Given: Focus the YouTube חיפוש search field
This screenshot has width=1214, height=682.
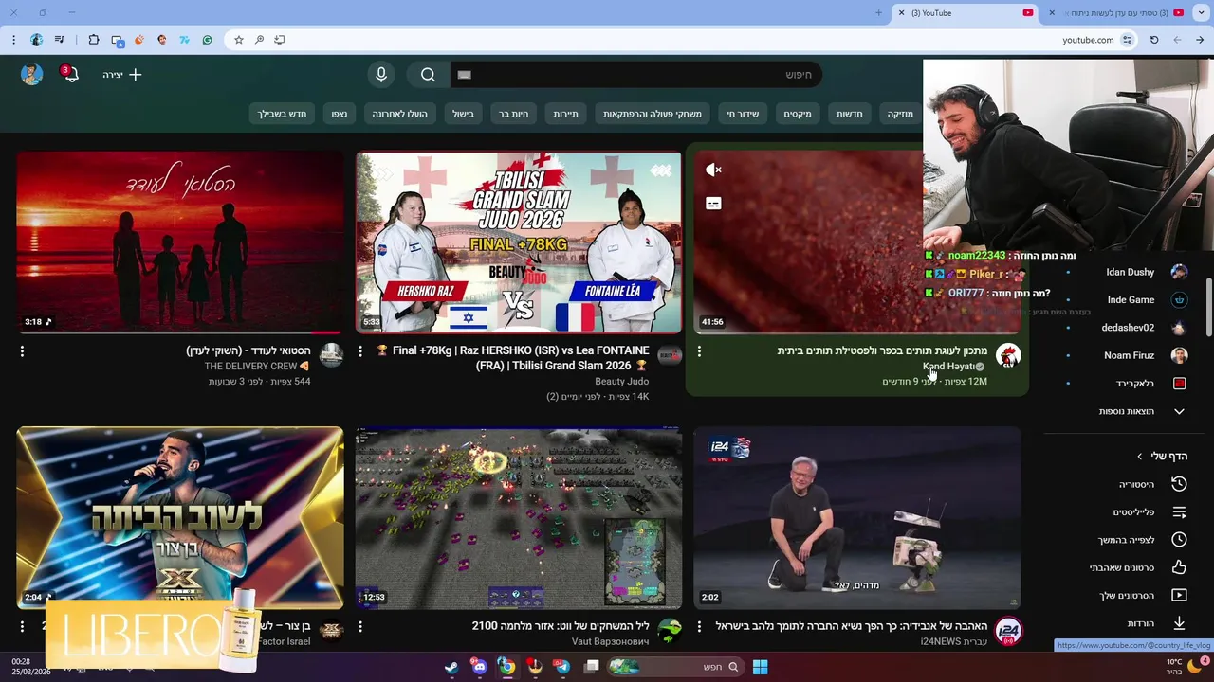Looking at the screenshot, I should coord(635,75).
